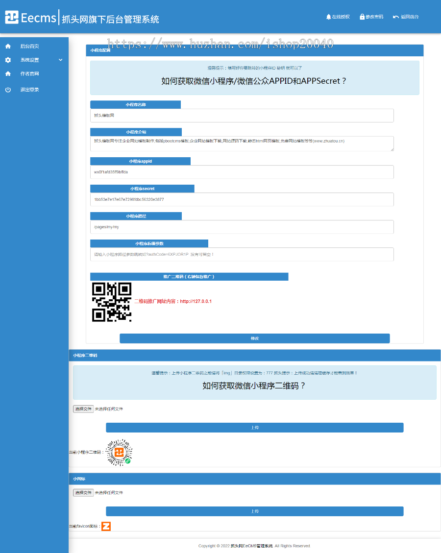Choose file for mini program QR code

click(x=83, y=409)
